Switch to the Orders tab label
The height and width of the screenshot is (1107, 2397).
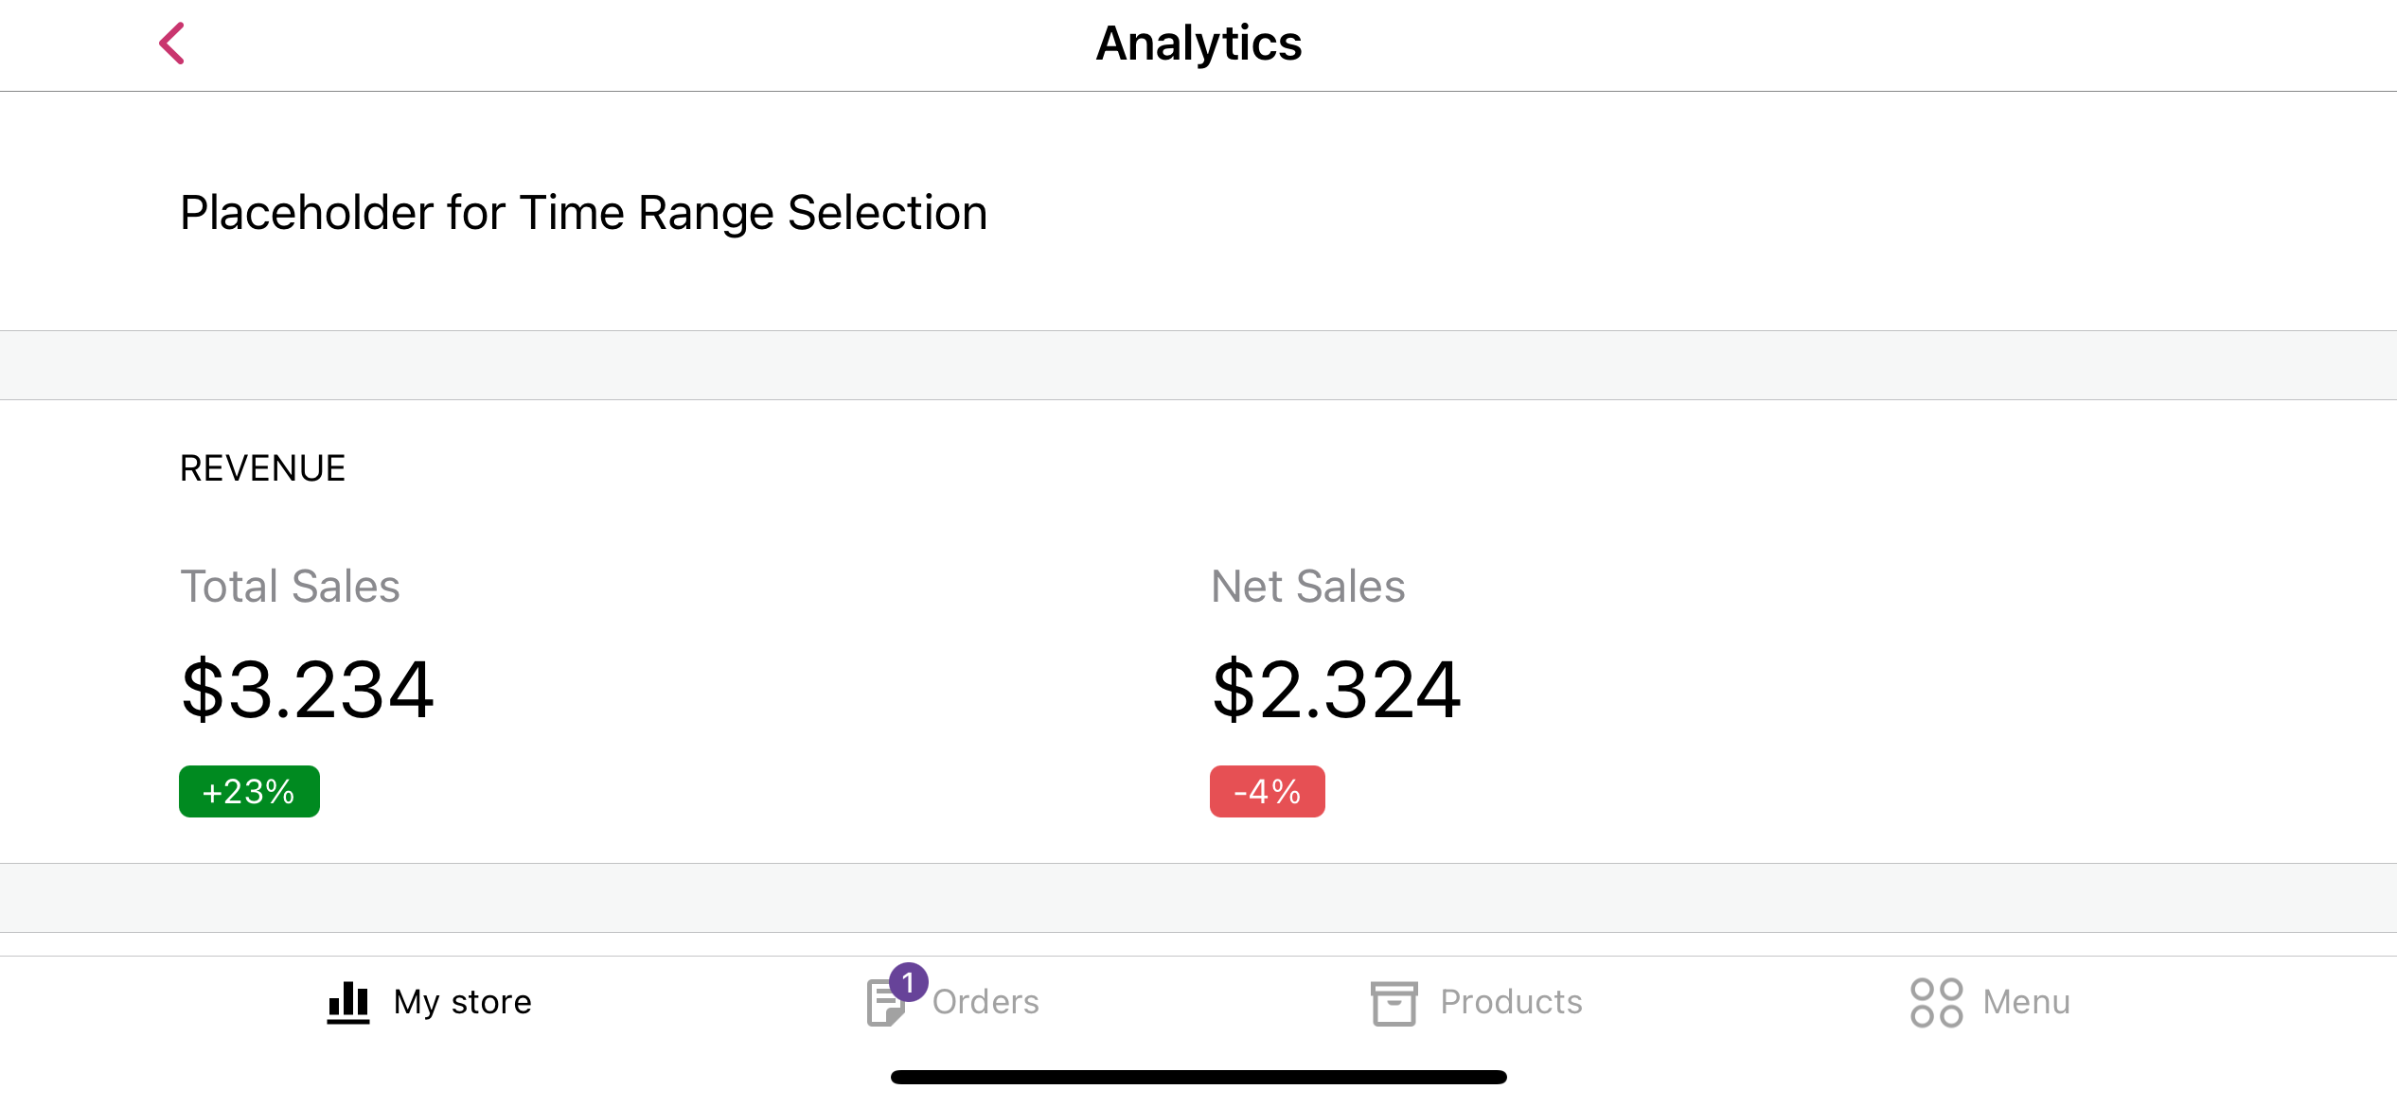pos(985,1002)
